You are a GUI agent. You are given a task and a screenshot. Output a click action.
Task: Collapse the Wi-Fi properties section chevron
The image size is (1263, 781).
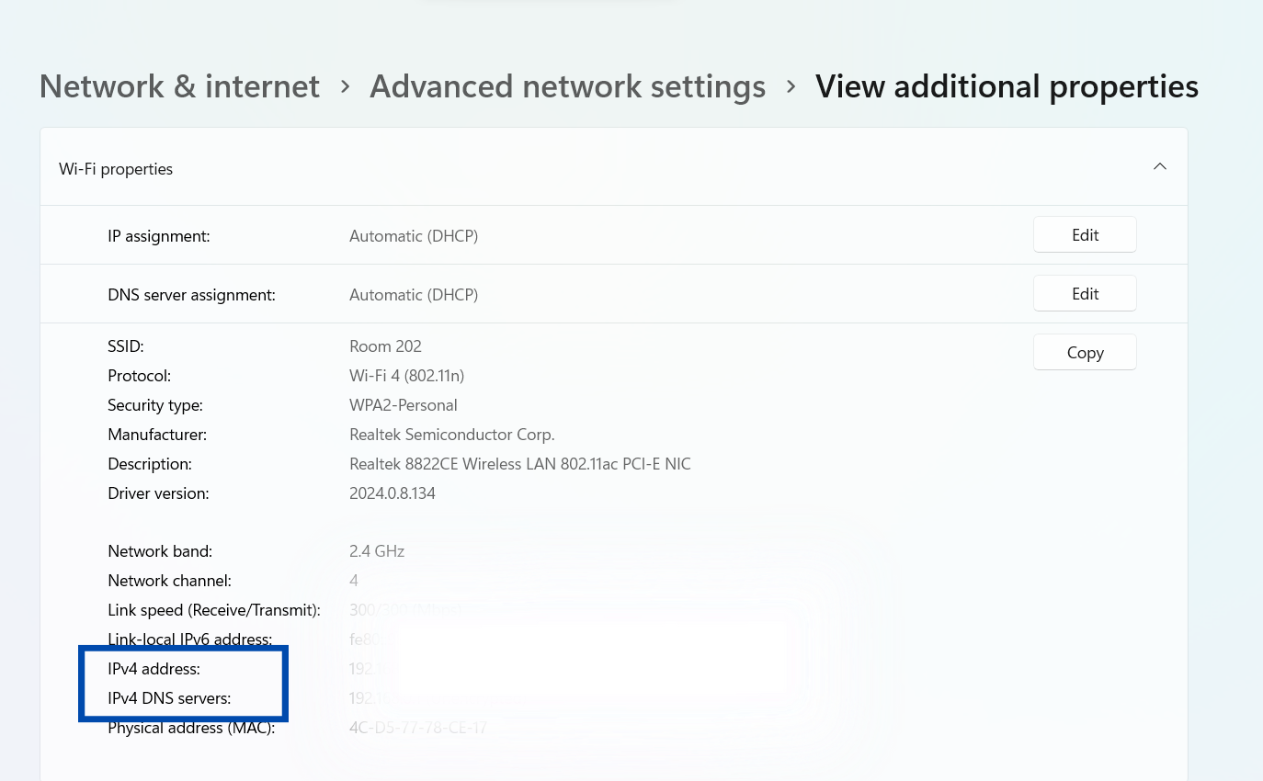1160,166
